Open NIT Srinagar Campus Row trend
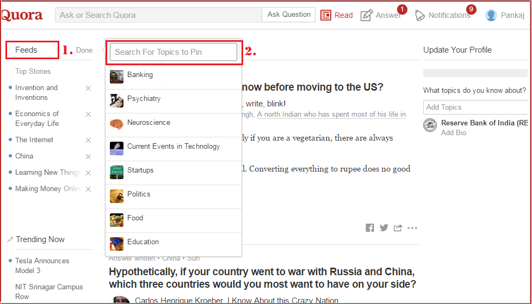This screenshot has height=304, width=532. click(x=49, y=292)
